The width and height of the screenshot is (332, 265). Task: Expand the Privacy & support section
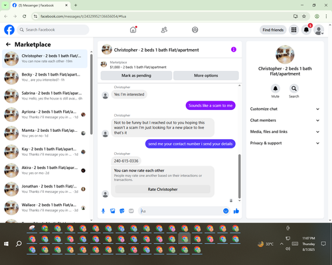tap(285, 143)
